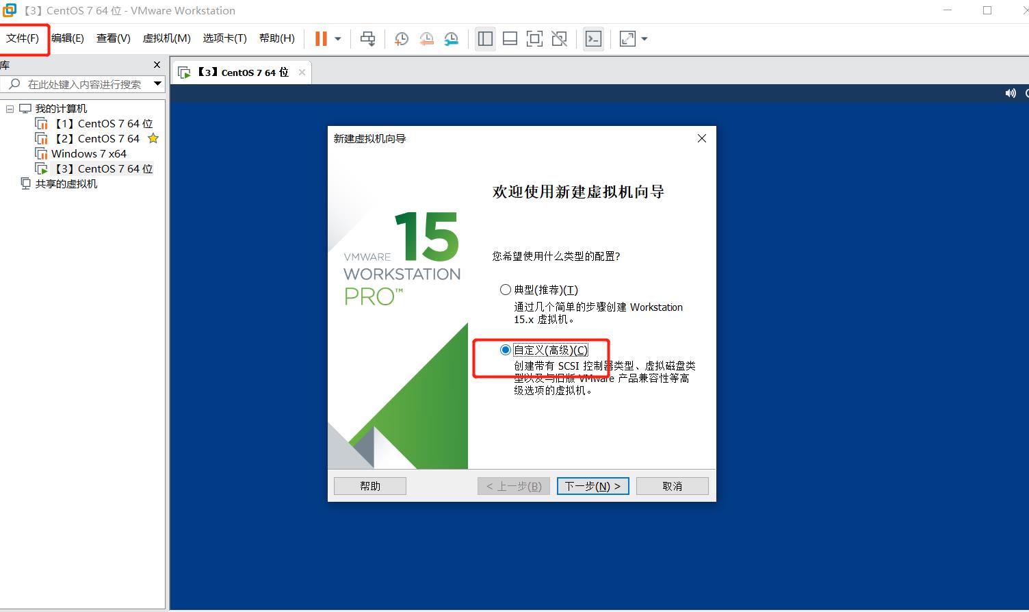
Task: Revert the VM to its previous snapshot
Action: coord(426,39)
